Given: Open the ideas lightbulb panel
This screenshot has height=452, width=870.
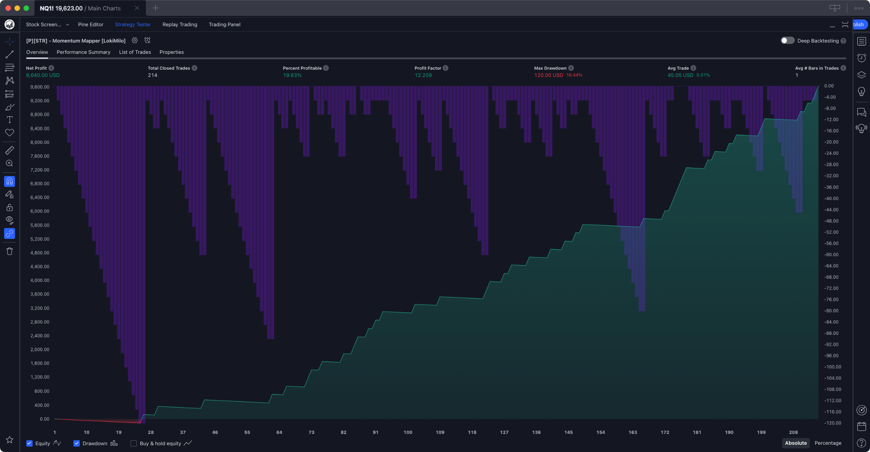Looking at the screenshot, I should [x=861, y=91].
